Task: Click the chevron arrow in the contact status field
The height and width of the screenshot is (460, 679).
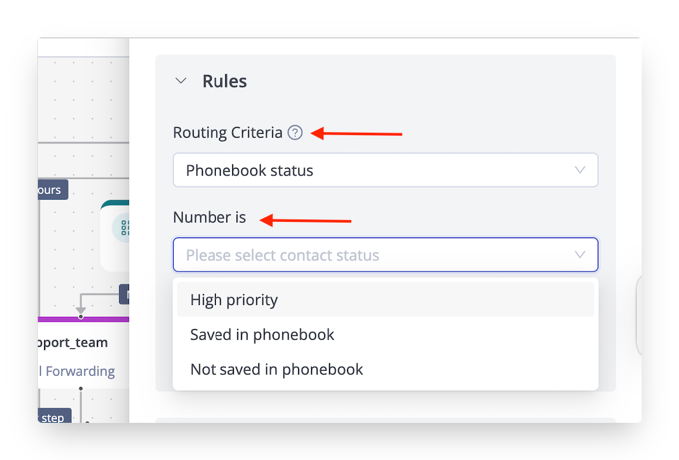Action: pos(580,255)
